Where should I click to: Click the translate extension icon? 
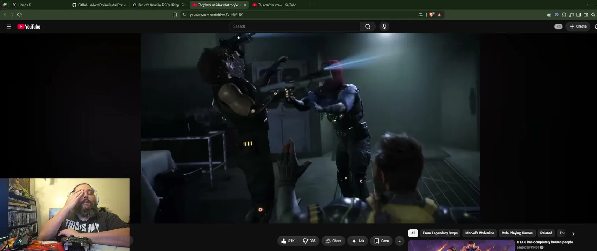click(x=557, y=15)
